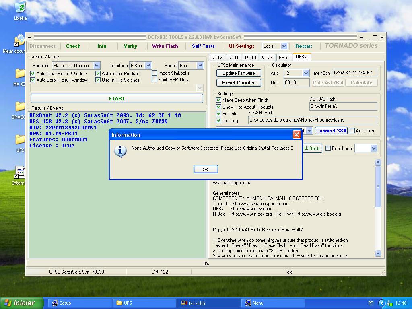Image resolution: width=412 pixels, height=309 pixels.
Task: Open Self Tests from toolbar
Action: coord(203,46)
